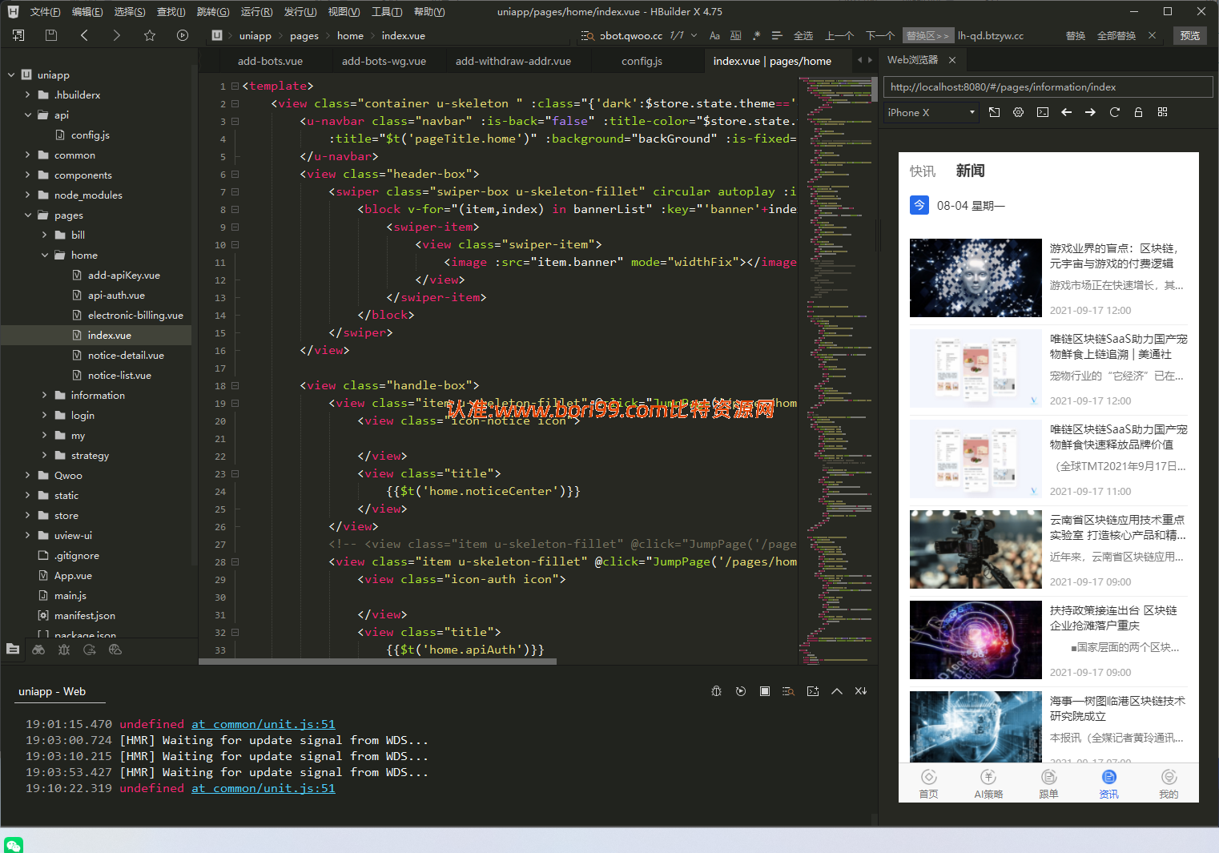
Task: Open the common/unit.js:51 console link
Action: click(264, 724)
